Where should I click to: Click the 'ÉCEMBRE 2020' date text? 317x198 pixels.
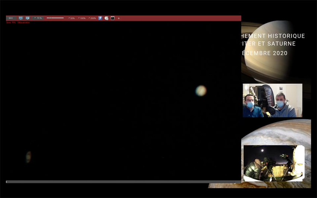265,53
